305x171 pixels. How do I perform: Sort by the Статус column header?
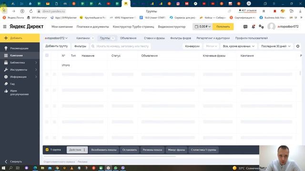pyautogui.click(x=116, y=56)
